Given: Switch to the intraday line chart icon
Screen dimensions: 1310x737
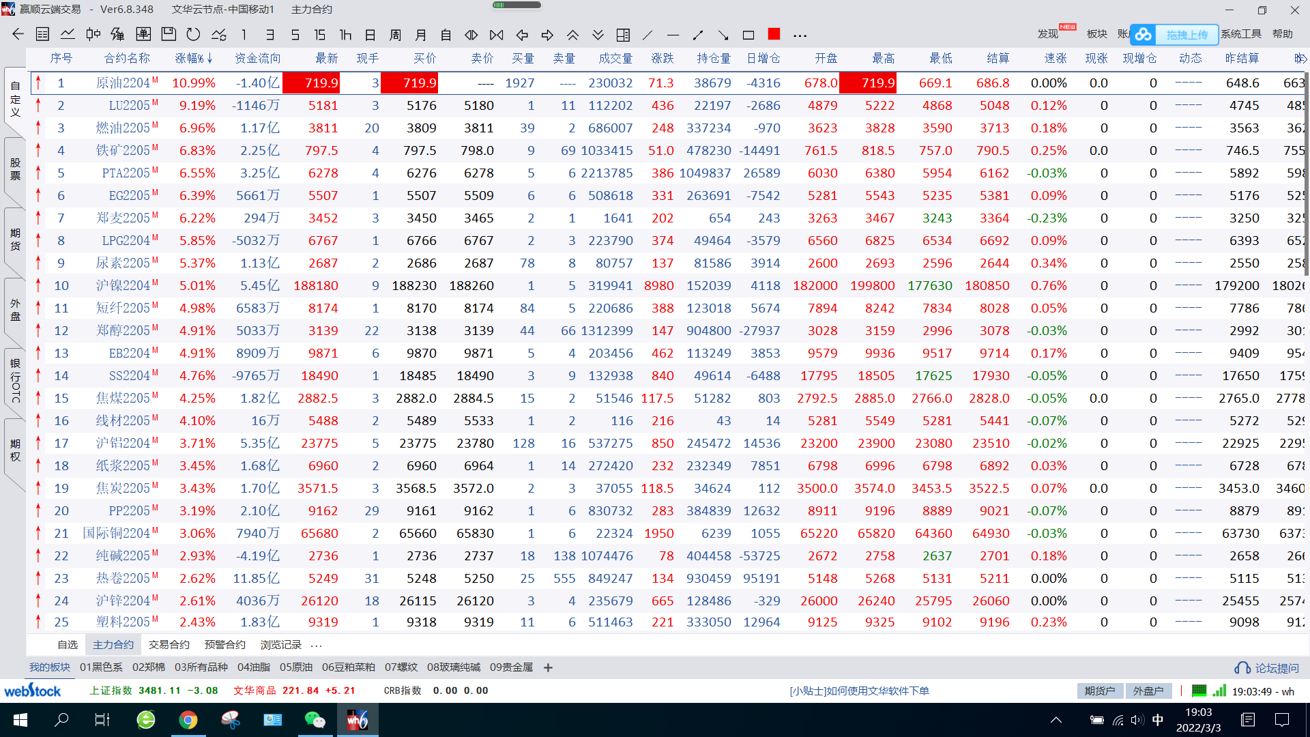Looking at the screenshot, I should 68,34.
